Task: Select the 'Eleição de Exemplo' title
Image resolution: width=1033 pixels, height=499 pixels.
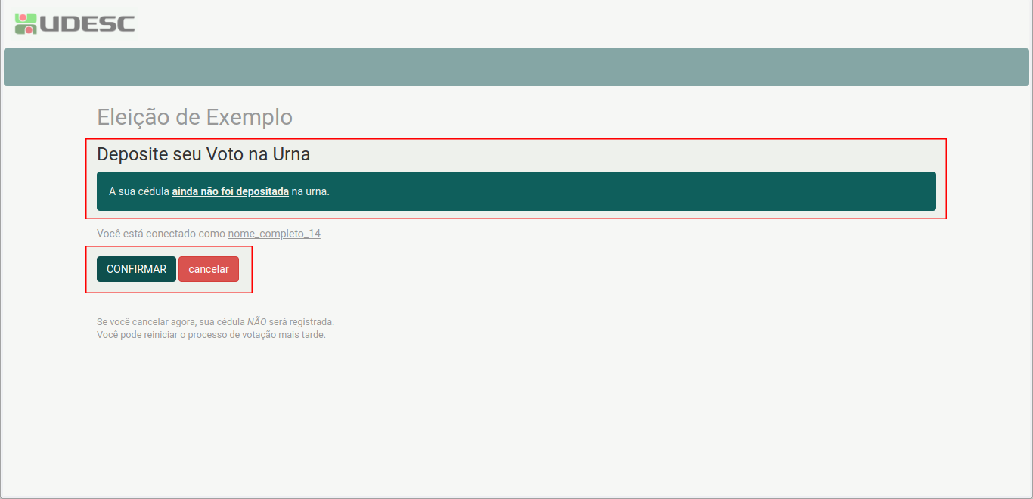Action: pos(194,117)
